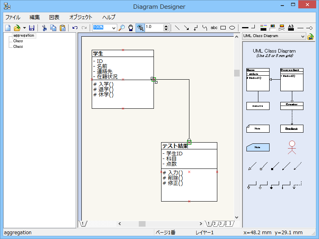Select the right-angle connector tool

point(195,28)
